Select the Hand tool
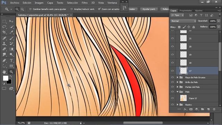The width and height of the screenshot is (222, 125). tap(4, 72)
